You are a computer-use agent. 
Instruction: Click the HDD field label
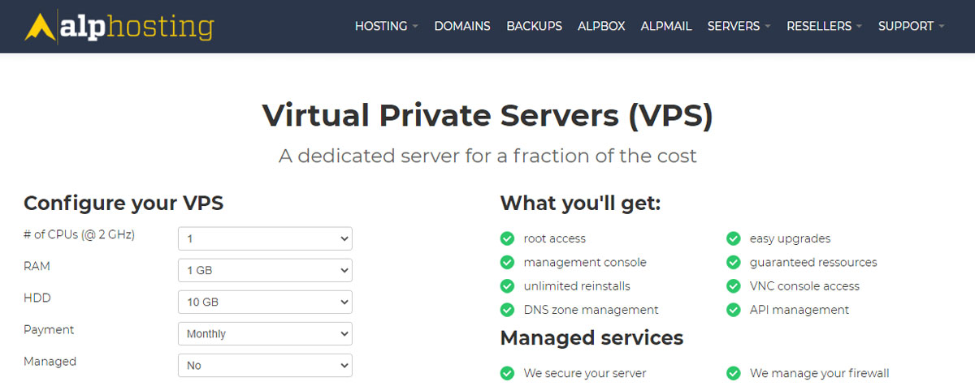click(37, 298)
